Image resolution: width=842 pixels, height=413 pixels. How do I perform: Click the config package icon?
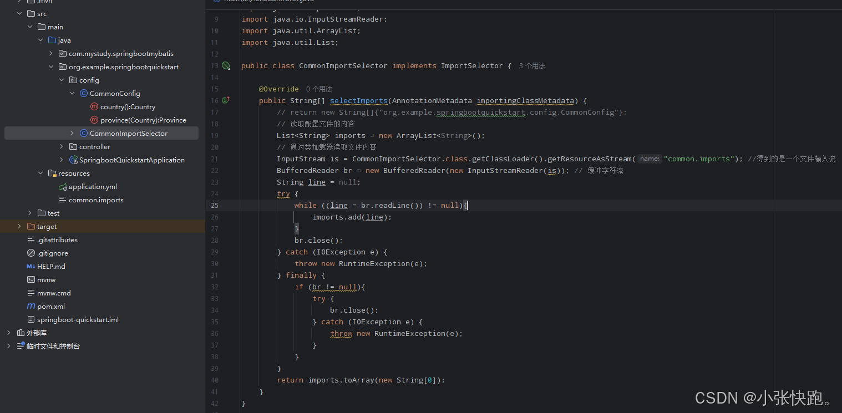point(73,80)
